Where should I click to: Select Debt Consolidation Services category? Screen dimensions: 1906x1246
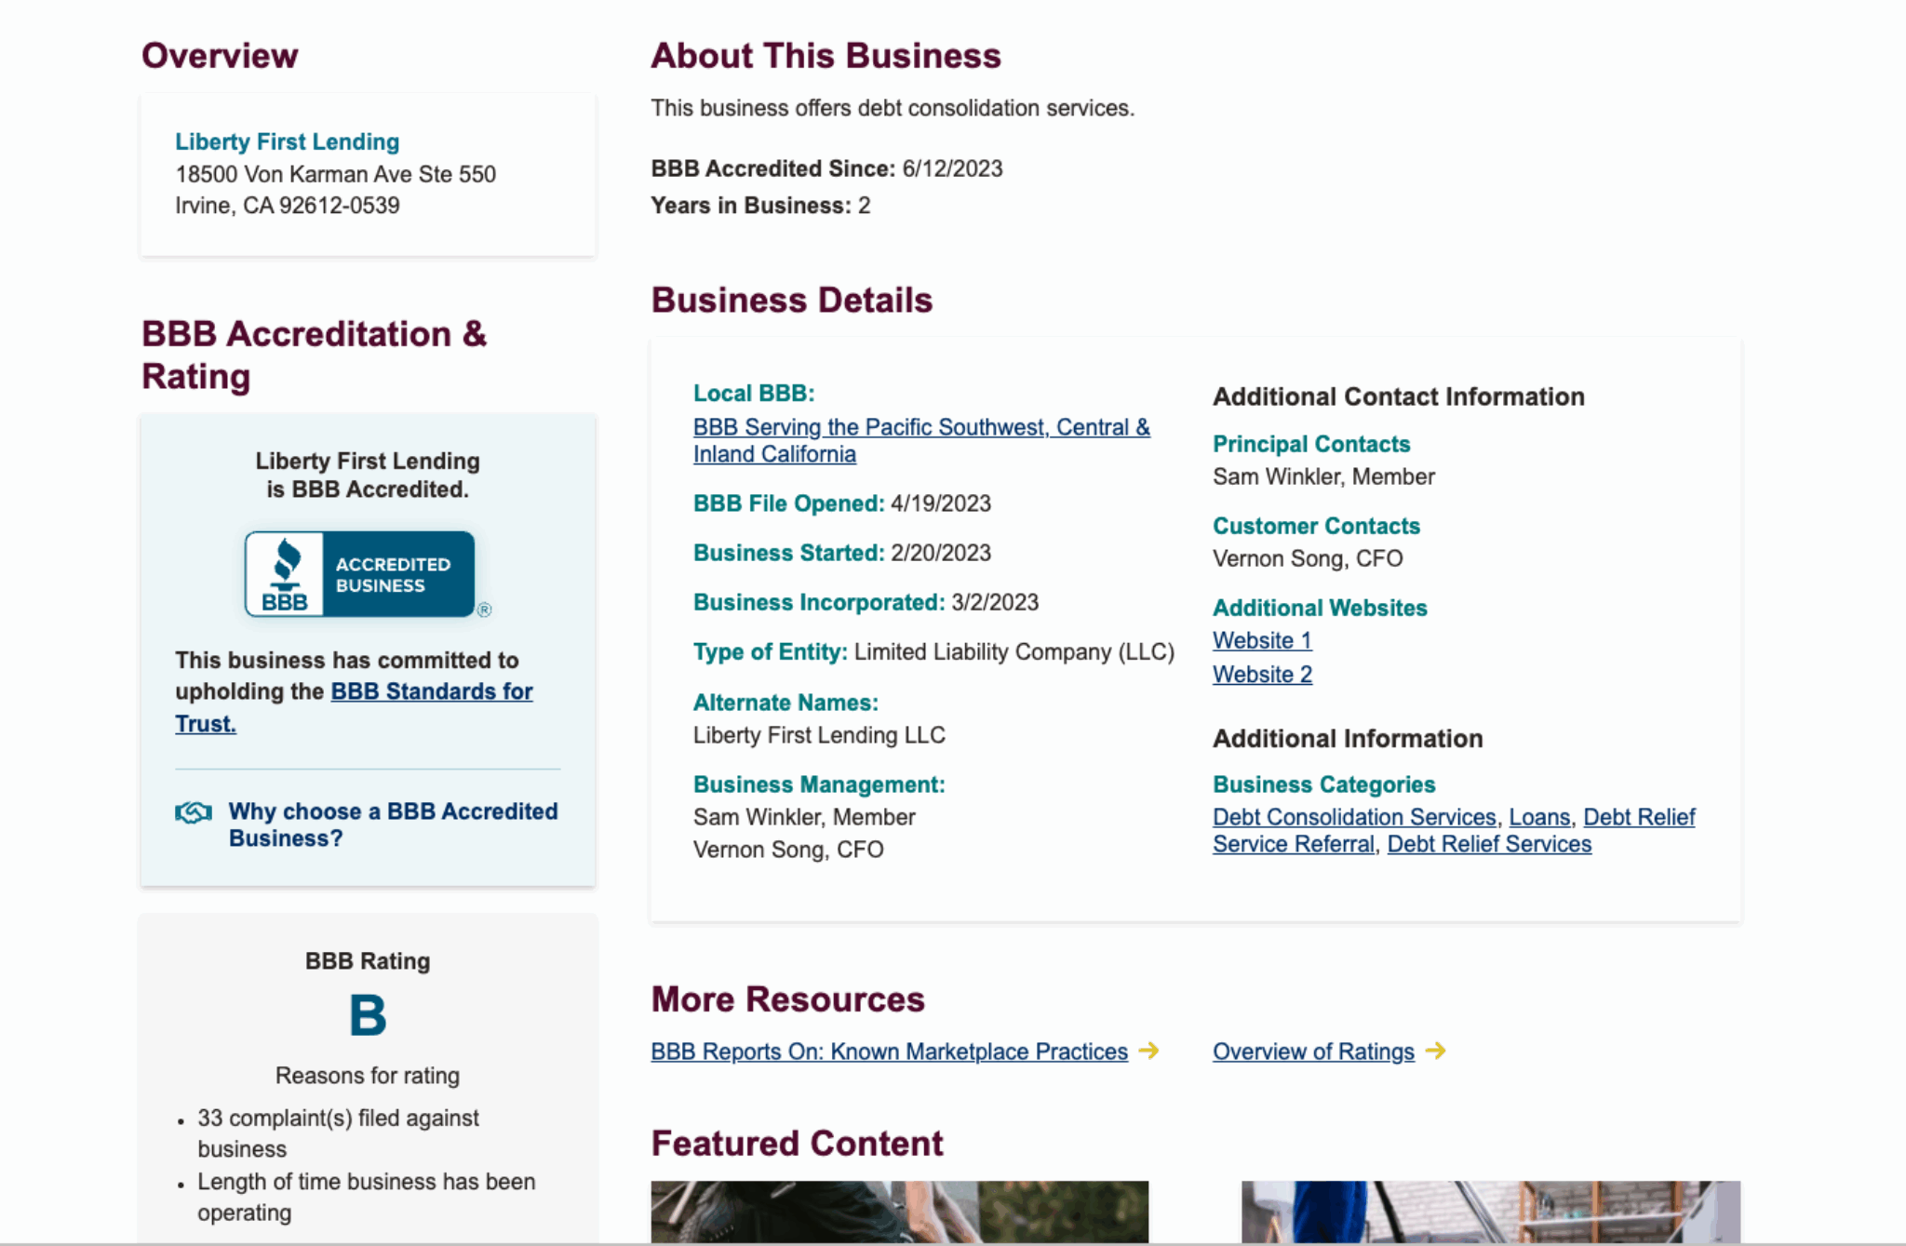coord(1353,817)
